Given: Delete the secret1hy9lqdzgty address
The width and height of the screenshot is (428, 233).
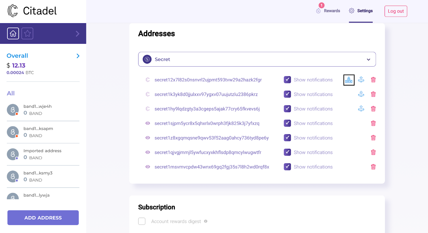Looking at the screenshot, I should (x=373, y=109).
